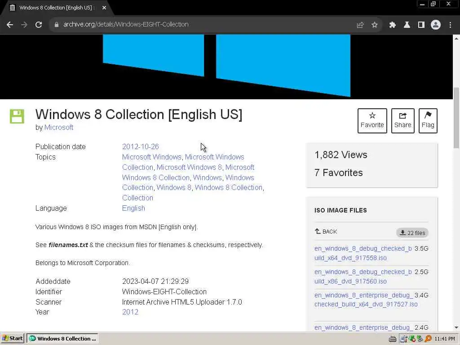Click the green floppy disk software icon
The height and width of the screenshot is (345, 460).
[x=17, y=116]
